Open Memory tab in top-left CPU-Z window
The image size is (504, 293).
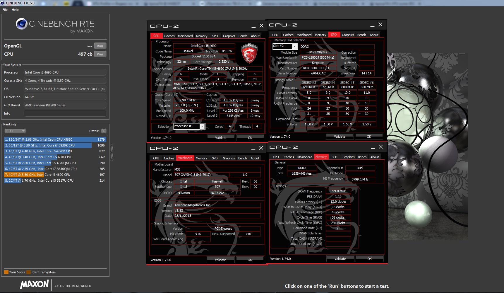pyautogui.click(x=202, y=36)
